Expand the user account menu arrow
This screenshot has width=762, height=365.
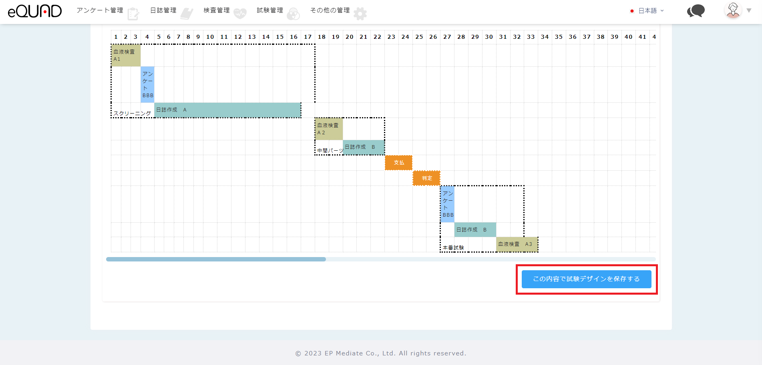[749, 11]
